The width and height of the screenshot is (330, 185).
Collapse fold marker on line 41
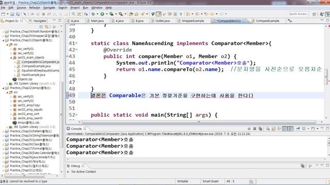point(76,43)
